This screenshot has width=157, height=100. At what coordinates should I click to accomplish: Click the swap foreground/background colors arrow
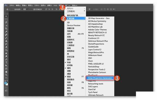[7, 80]
